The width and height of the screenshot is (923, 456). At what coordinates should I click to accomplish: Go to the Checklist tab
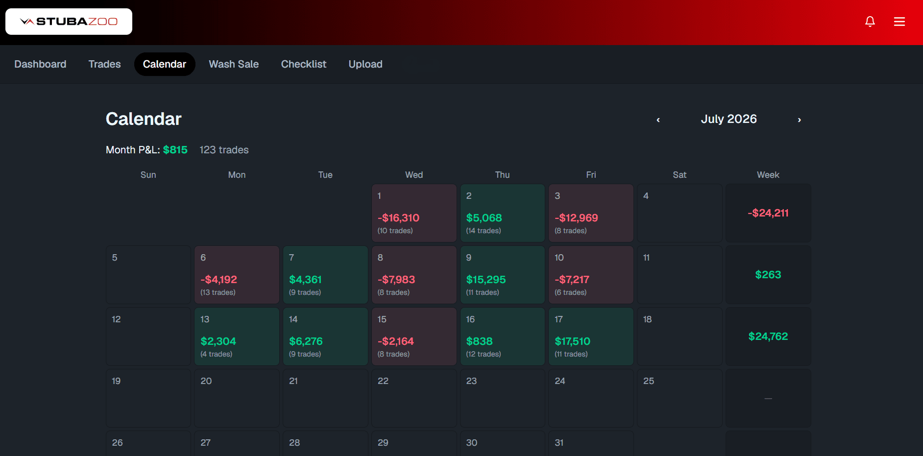[304, 64]
